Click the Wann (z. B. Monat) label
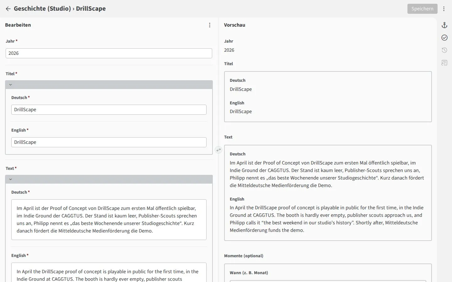The width and height of the screenshot is (452, 282). (249, 273)
